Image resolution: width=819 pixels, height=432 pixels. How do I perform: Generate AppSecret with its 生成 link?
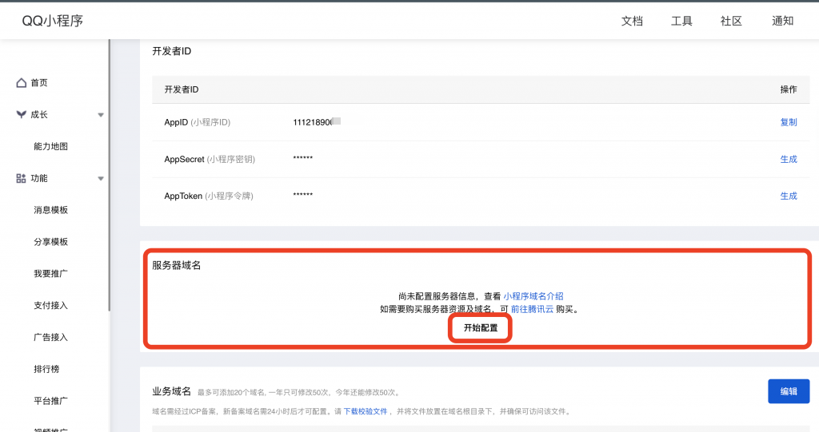click(788, 159)
